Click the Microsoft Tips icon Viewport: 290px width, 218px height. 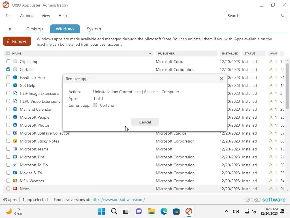[15, 157]
